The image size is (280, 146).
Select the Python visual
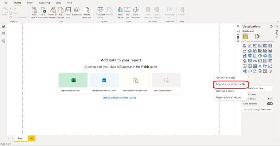(x=265, y=66)
